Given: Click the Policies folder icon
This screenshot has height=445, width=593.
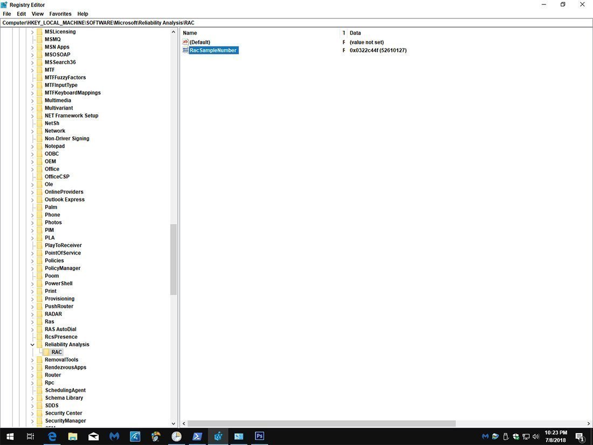Looking at the screenshot, I should [x=40, y=261].
